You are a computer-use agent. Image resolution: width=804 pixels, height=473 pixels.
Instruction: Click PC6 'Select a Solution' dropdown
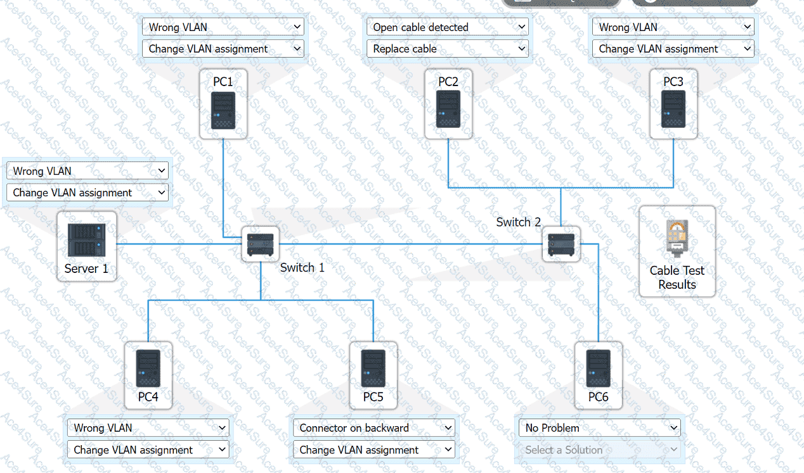(x=600, y=450)
